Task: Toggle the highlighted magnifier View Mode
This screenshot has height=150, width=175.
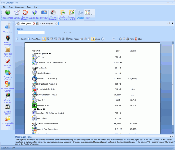Action: pyautogui.click(x=93, y=39)
